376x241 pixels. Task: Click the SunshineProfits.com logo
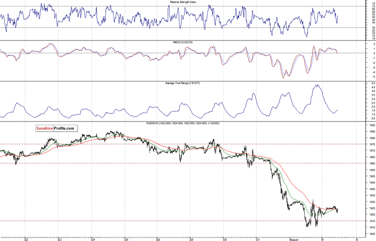pos(56,128)
